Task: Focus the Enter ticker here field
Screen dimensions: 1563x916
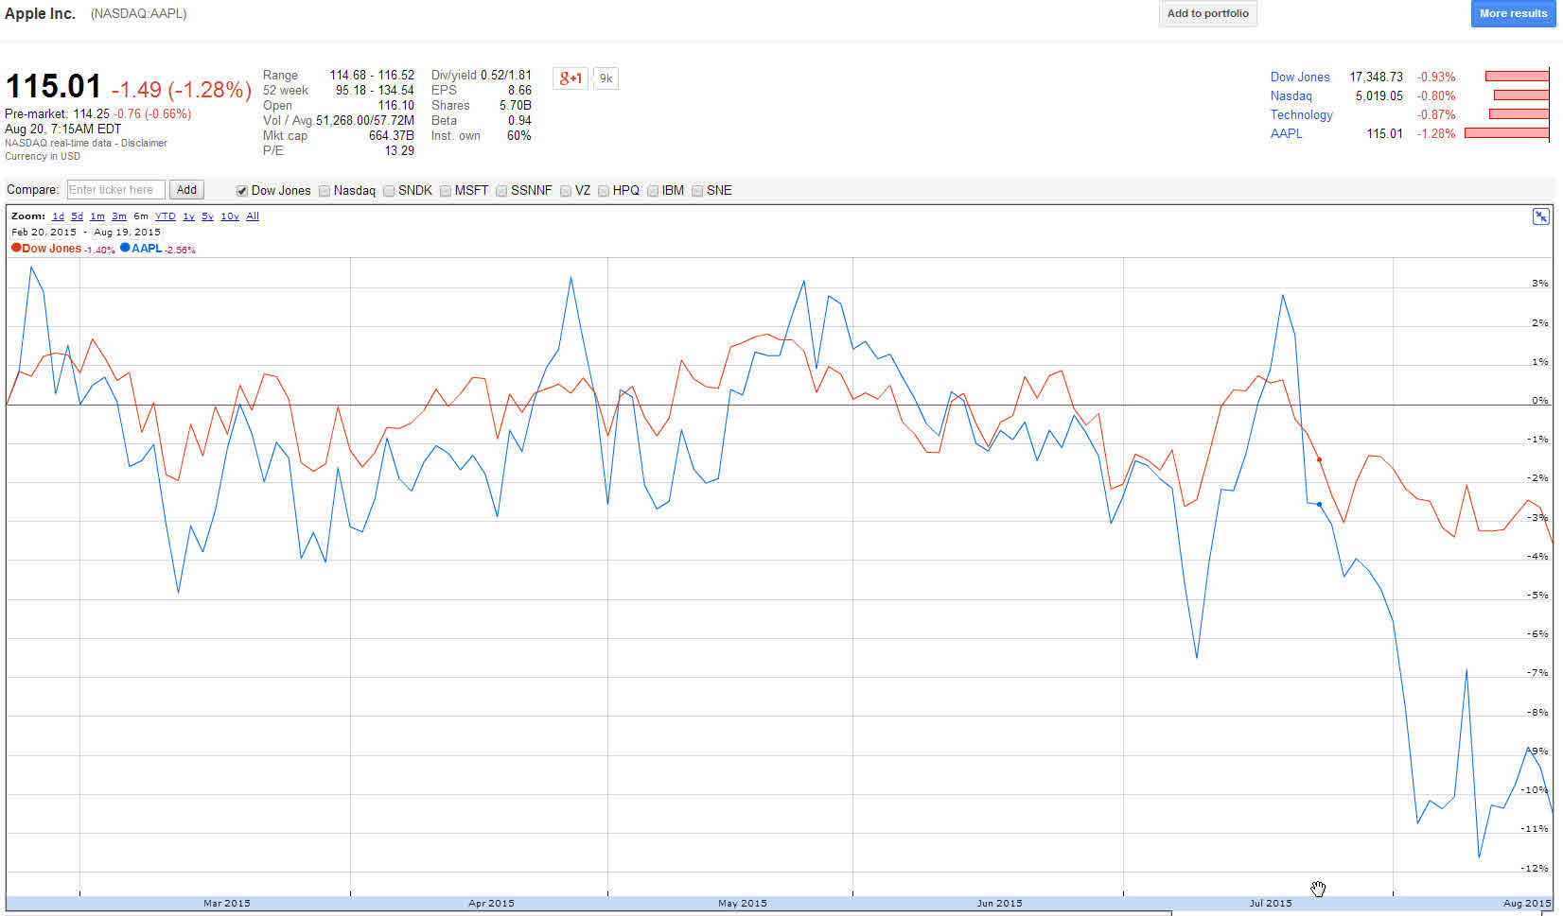Action: tap(116, 190)
